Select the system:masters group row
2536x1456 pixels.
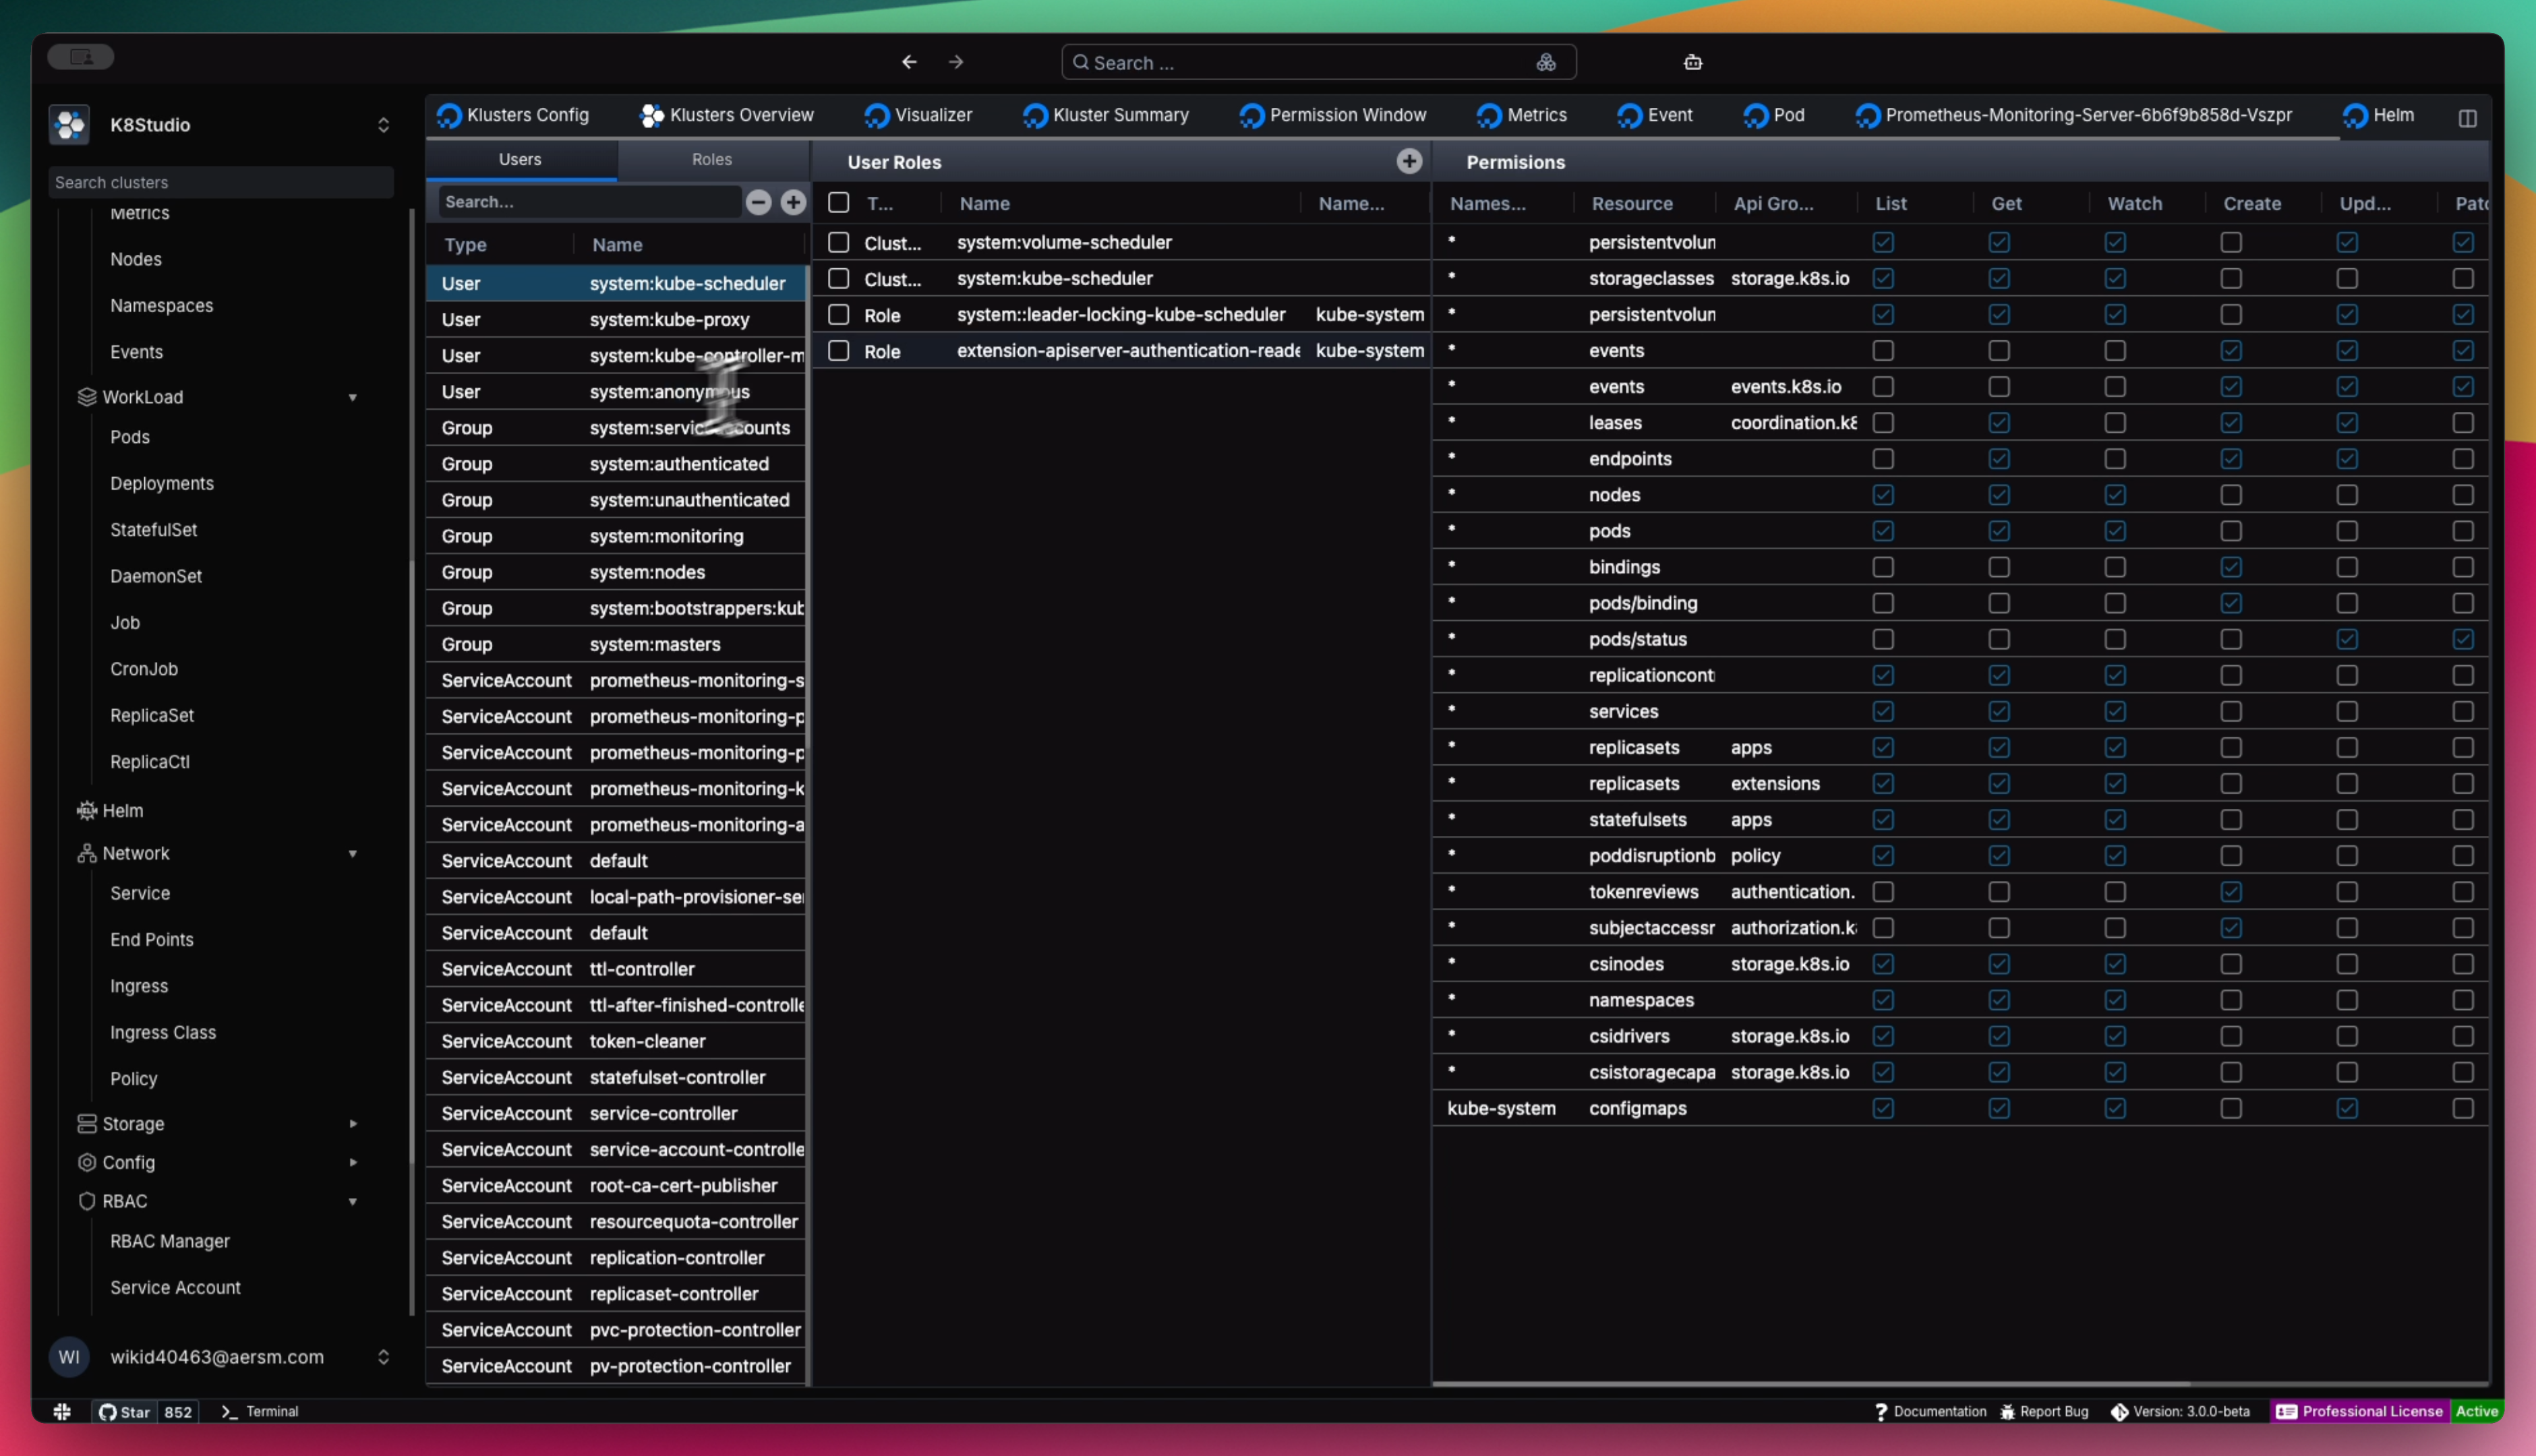click(616, 644)
